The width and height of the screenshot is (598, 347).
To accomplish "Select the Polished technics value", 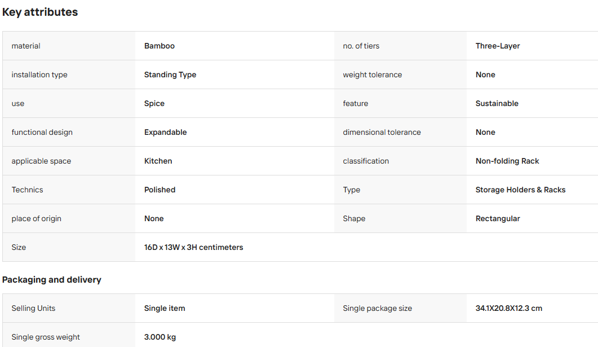I will tap(160, 190).
